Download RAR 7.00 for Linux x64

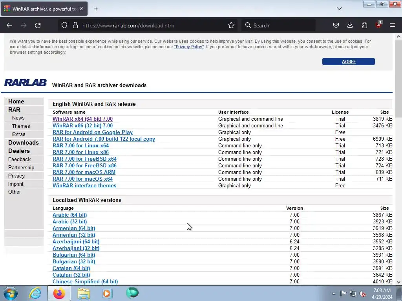(80, 145)
